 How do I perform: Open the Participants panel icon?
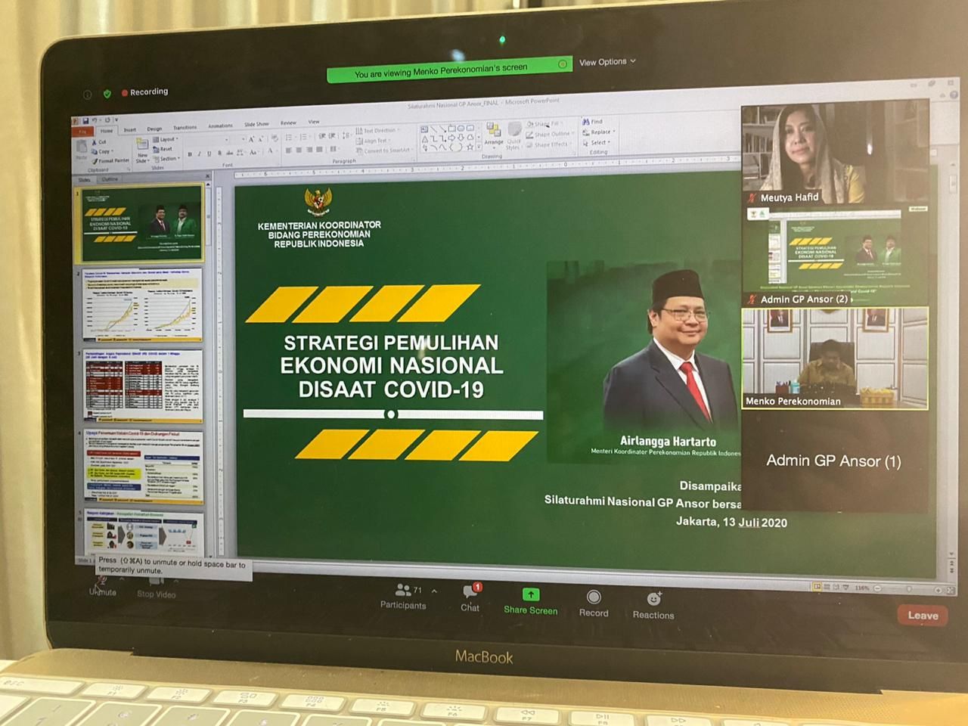pyautogui.click(x=403, y=590)
